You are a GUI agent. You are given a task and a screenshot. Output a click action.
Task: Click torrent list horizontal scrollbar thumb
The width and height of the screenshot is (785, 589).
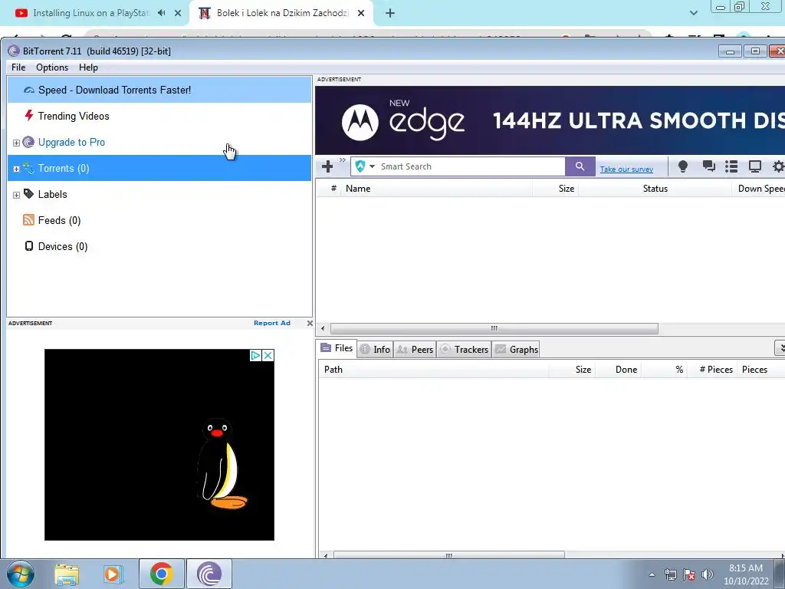tap(494, 328)
